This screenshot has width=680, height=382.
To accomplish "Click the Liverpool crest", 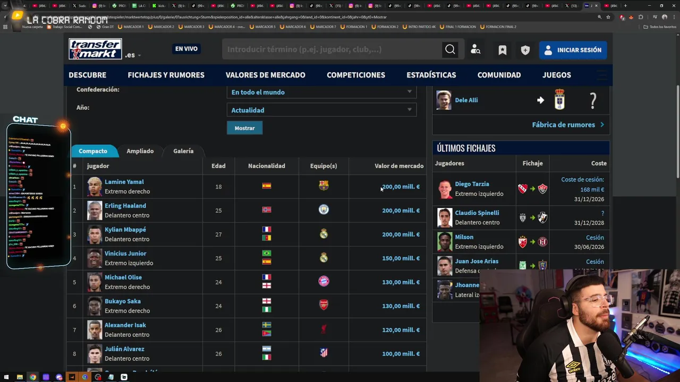I will (324, 329).
